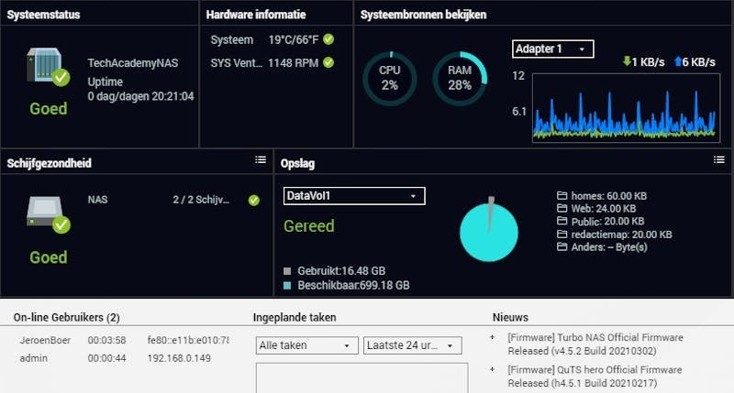Click inside the empty scheduled tasks list box
The height and width of the screenshot is (393, 734).
[x=361, y=377]
